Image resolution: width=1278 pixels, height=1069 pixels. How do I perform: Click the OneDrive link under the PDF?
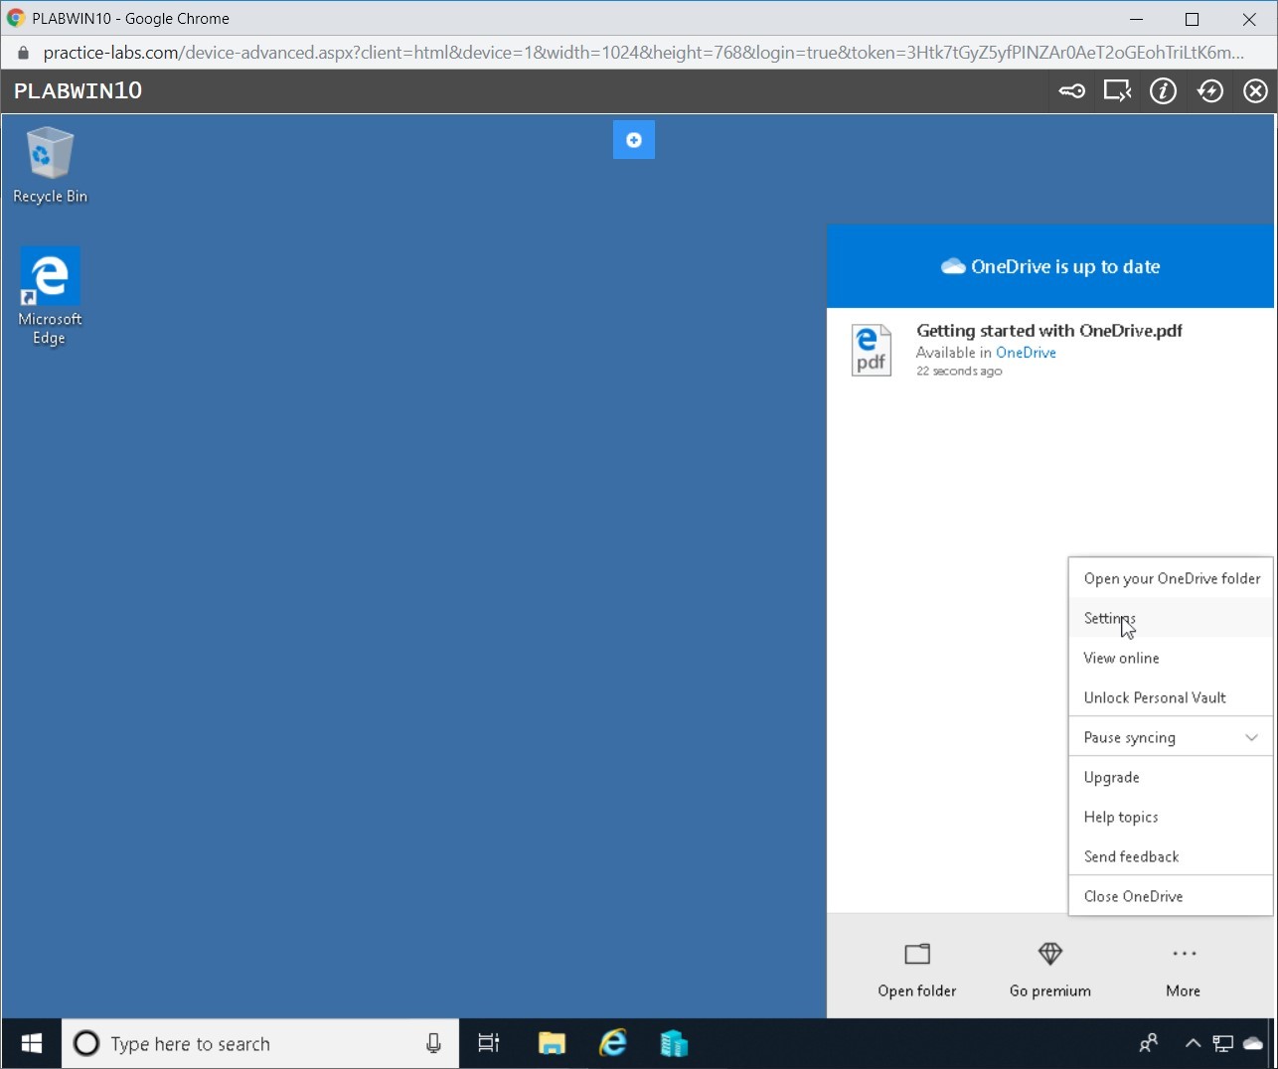(x=1026, y=353)
